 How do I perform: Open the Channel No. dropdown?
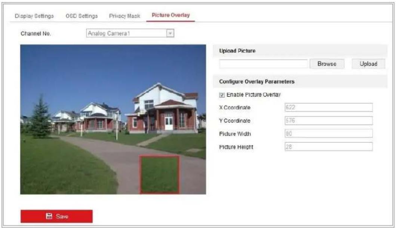point(130,33)
